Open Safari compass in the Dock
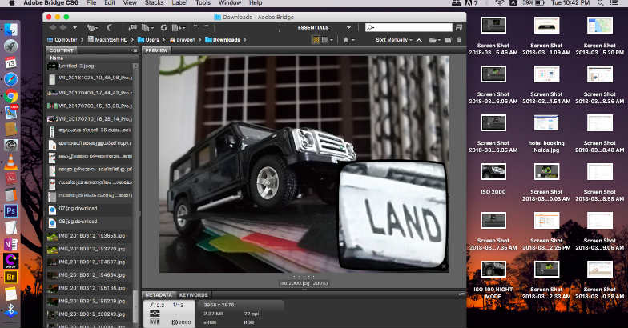This screenshot has height=328, width=628. pyautogui.click(x=11, y=79)
